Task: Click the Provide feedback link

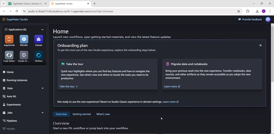Action: pyautogui.click(x=252, y=19)
